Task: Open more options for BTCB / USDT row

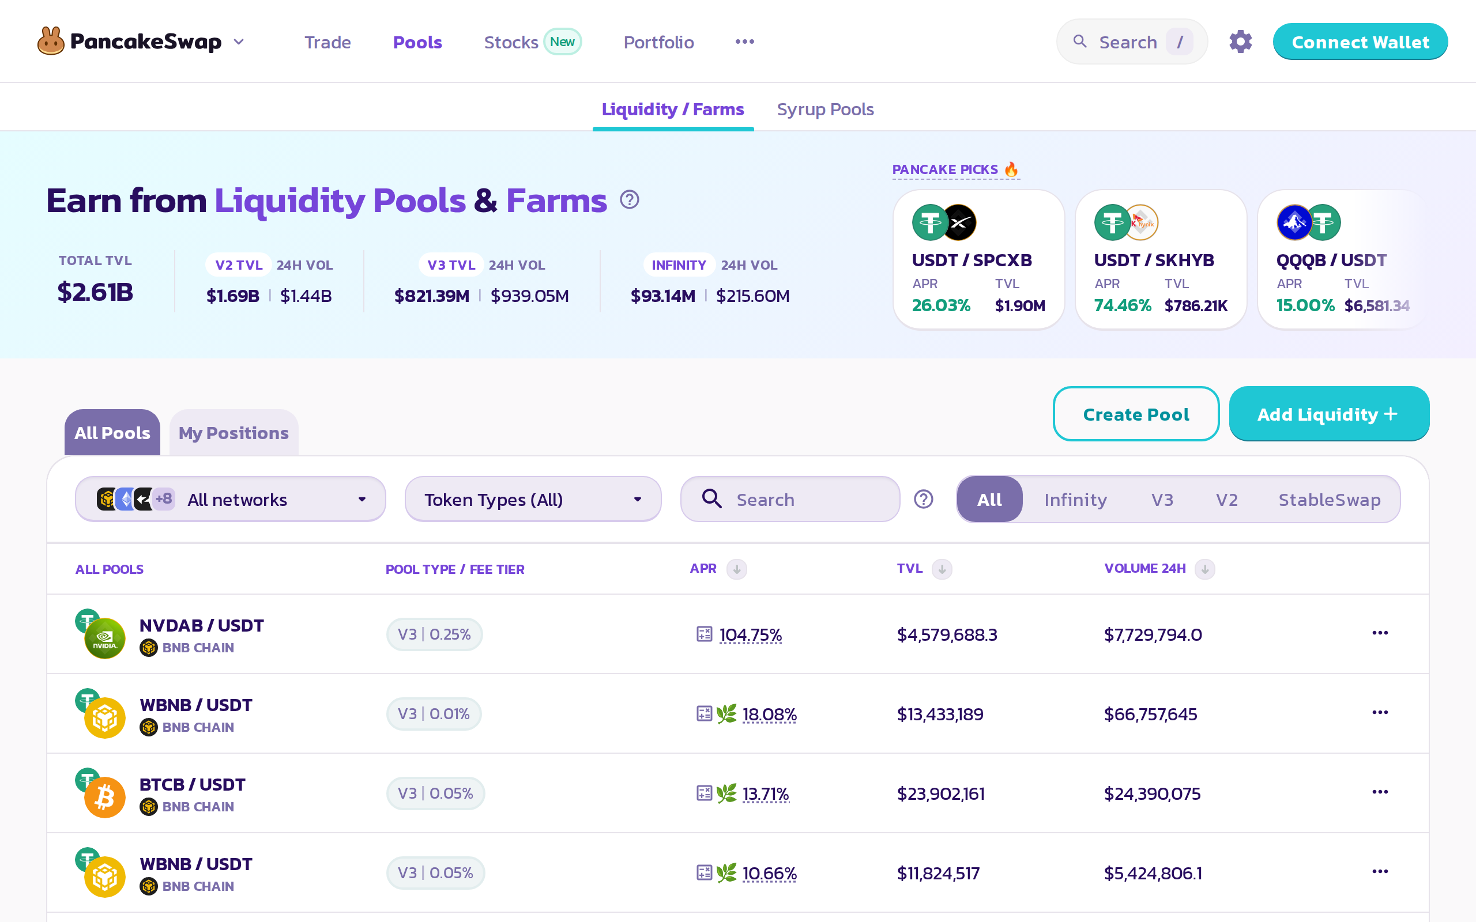Action: [1380, 792]
